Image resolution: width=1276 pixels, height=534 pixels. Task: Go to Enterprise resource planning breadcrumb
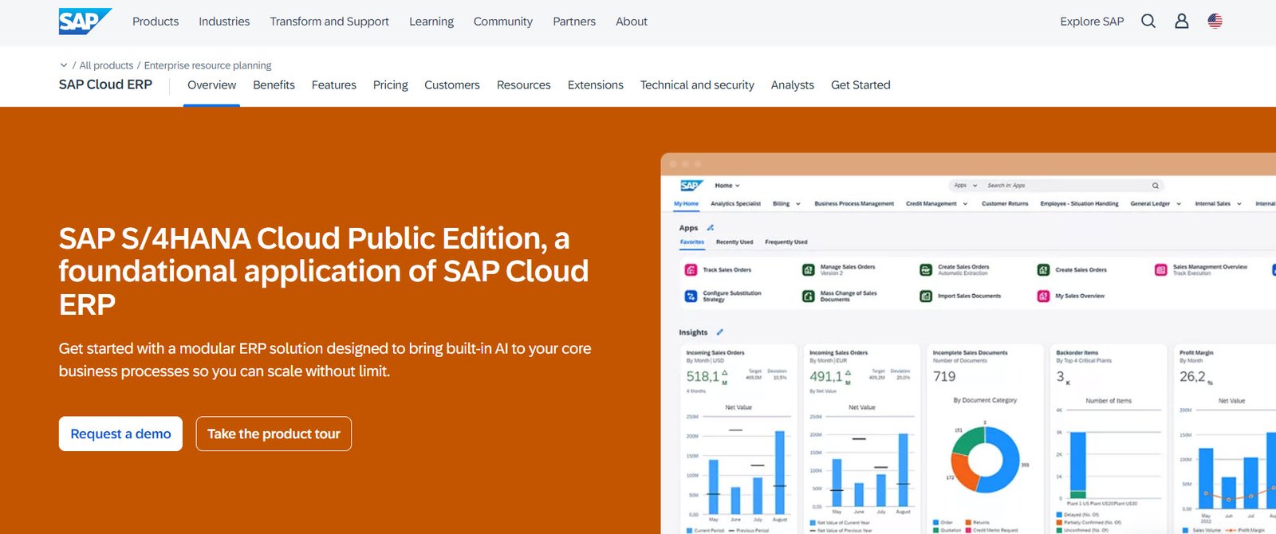207,65
